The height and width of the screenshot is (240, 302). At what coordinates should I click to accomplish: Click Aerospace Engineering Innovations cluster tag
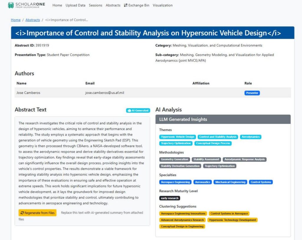[x=183, y=213]
